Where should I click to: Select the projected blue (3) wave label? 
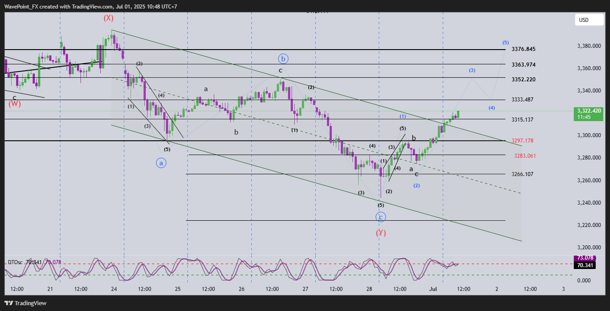472,71
